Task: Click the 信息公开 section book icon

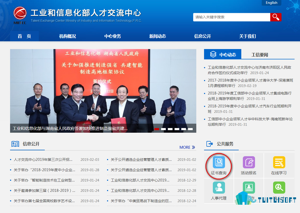Action: pos(15,144)
